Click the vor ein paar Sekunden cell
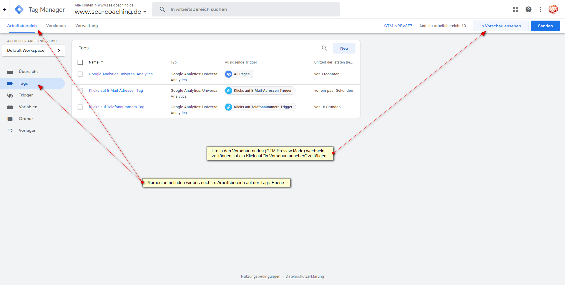Screen dimensions: 565x285 pyautogui.click(x=334, y=91)
